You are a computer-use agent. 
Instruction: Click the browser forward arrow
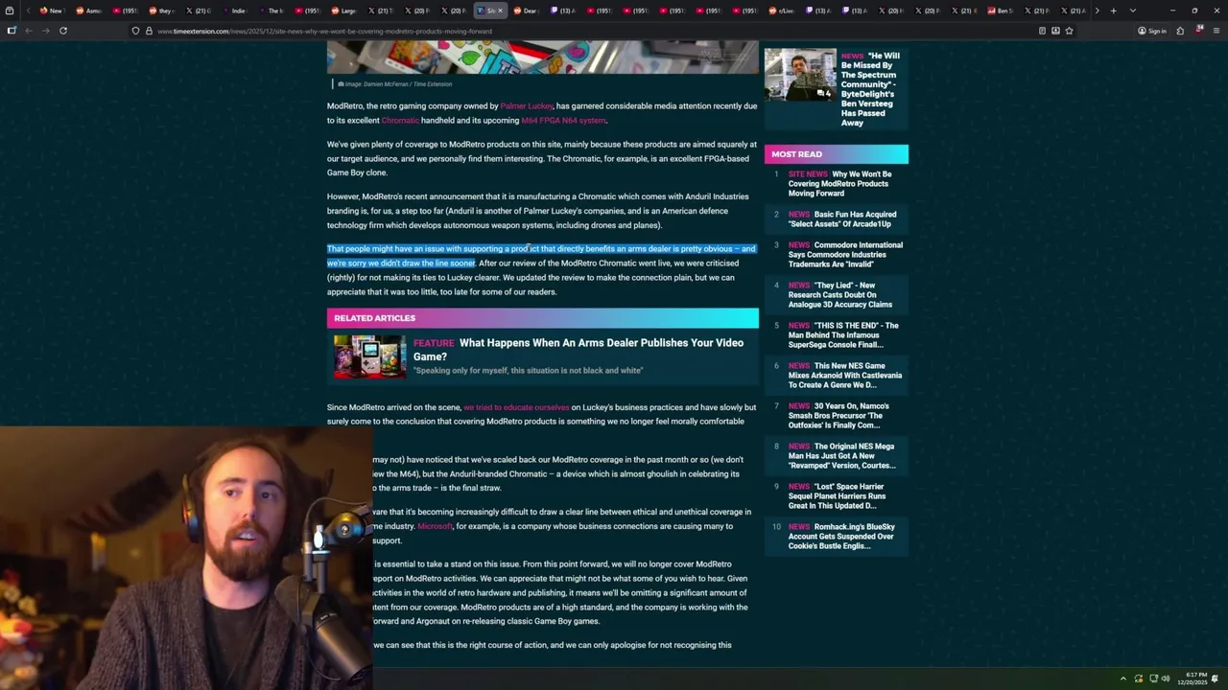45,31
